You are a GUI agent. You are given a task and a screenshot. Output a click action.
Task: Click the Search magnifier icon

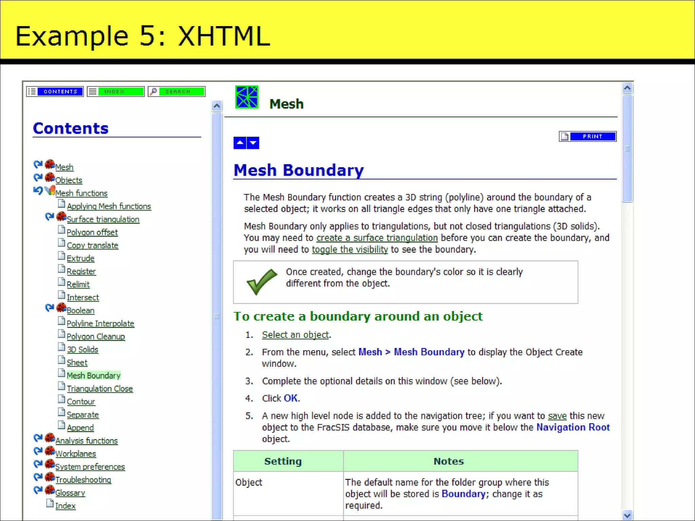coord(153,92)
